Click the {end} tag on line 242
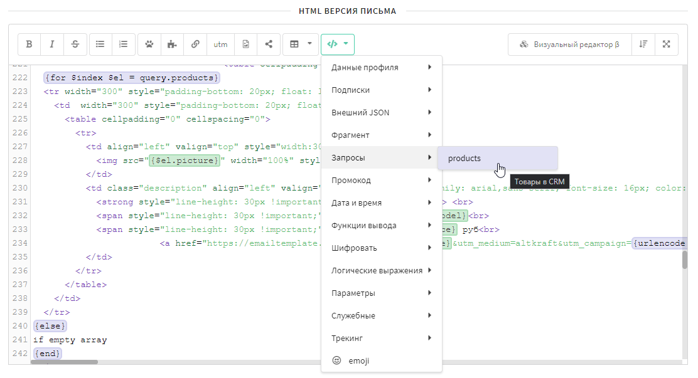This screenshot has width=698, height=378. 47,354
